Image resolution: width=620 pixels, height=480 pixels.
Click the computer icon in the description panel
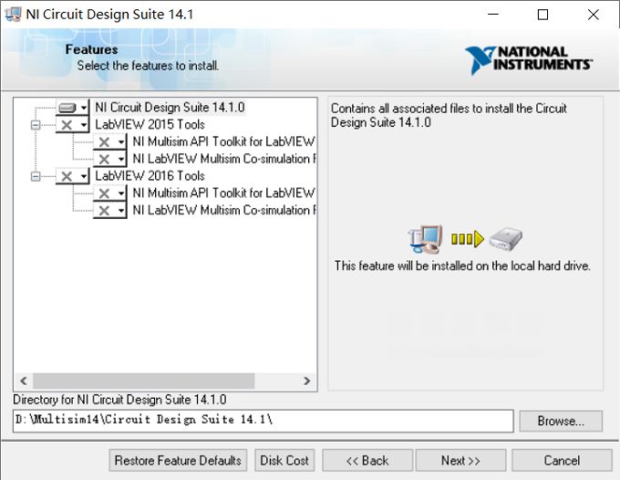pyautogui.click(x=426, y=238)
